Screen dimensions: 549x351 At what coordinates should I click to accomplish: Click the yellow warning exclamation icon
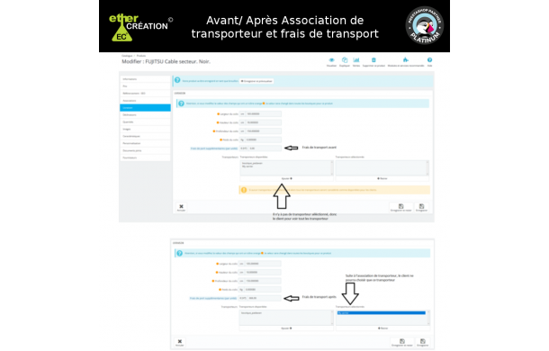(244, 190)
